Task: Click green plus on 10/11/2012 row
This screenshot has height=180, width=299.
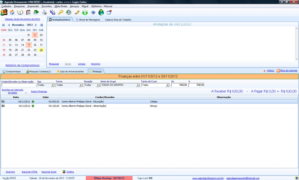Action: pyautogui.click(x=33, y=106)
